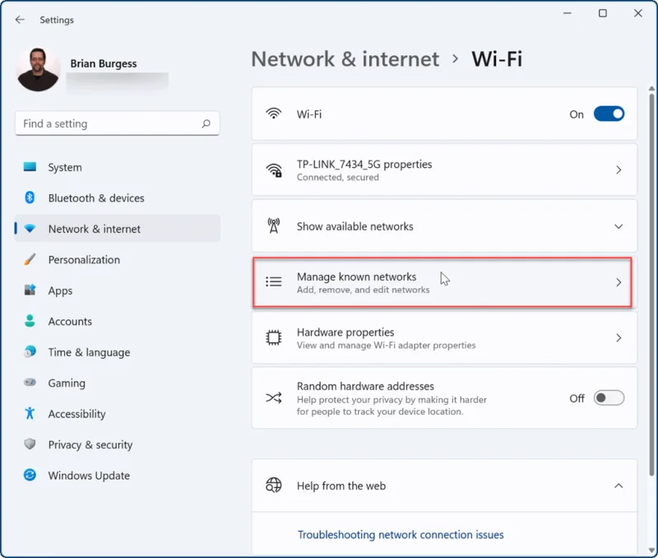Click the System monitor icon
Screen dimensions: 658x558
click(x=30, y=167)
